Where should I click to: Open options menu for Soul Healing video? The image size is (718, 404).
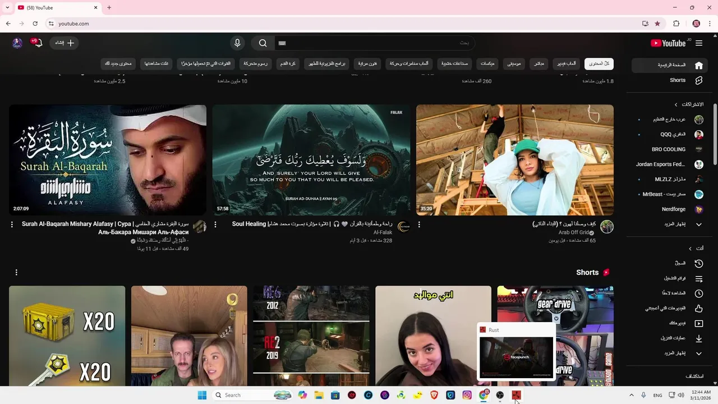pos(215,224)
